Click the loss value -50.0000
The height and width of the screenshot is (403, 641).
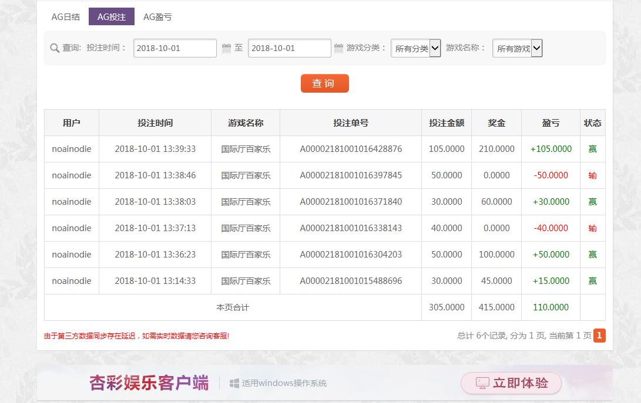tap(551, 175)
